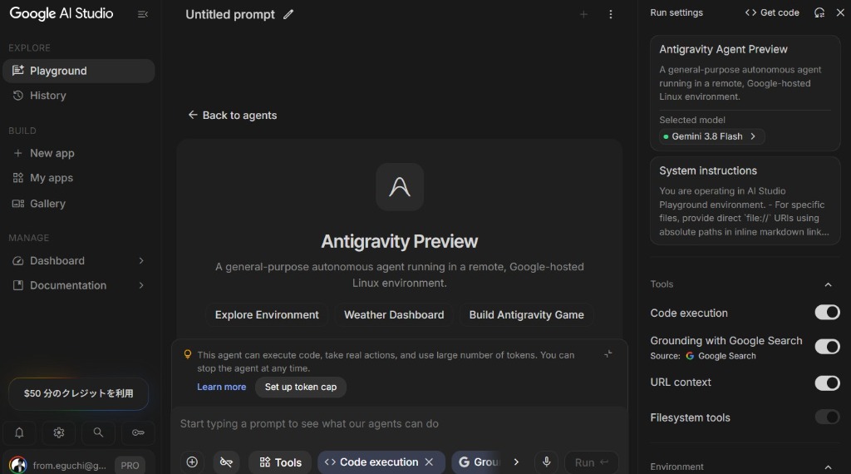Show more tool chips arrow
851x474 pixels.
coord(516,462)
